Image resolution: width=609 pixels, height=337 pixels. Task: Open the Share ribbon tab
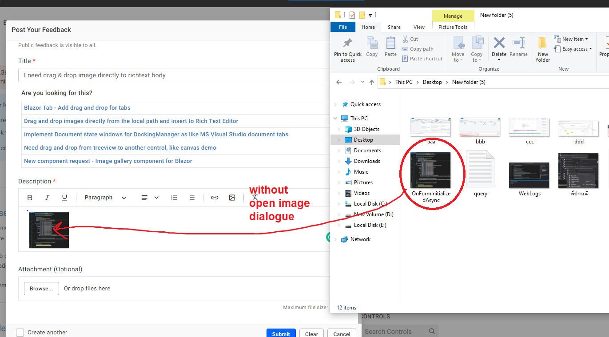394,27
